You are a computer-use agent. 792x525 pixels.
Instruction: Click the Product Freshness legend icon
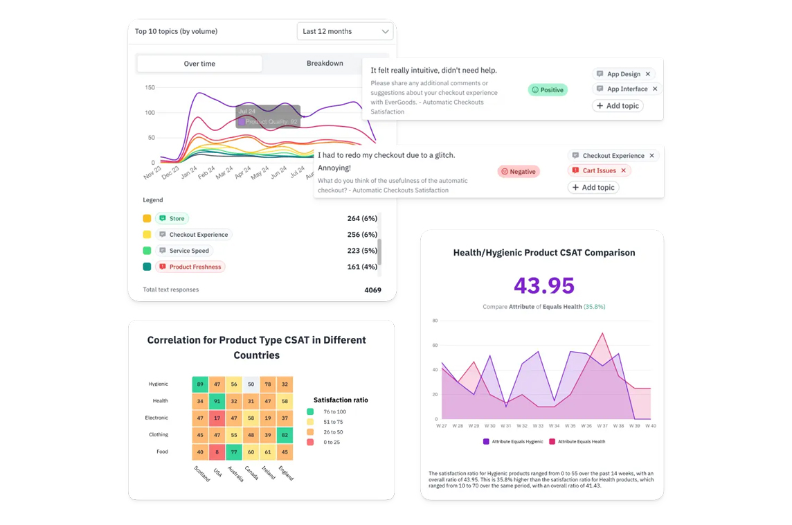point(163,267)
